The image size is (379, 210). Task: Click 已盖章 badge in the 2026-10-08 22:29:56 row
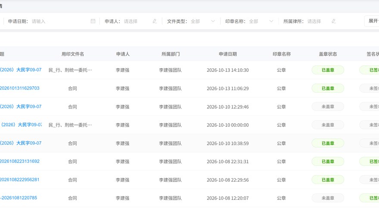point(328,180)
